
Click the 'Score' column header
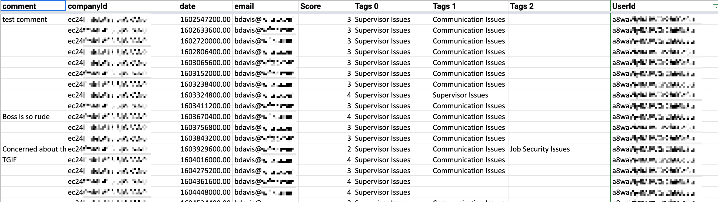325,6
